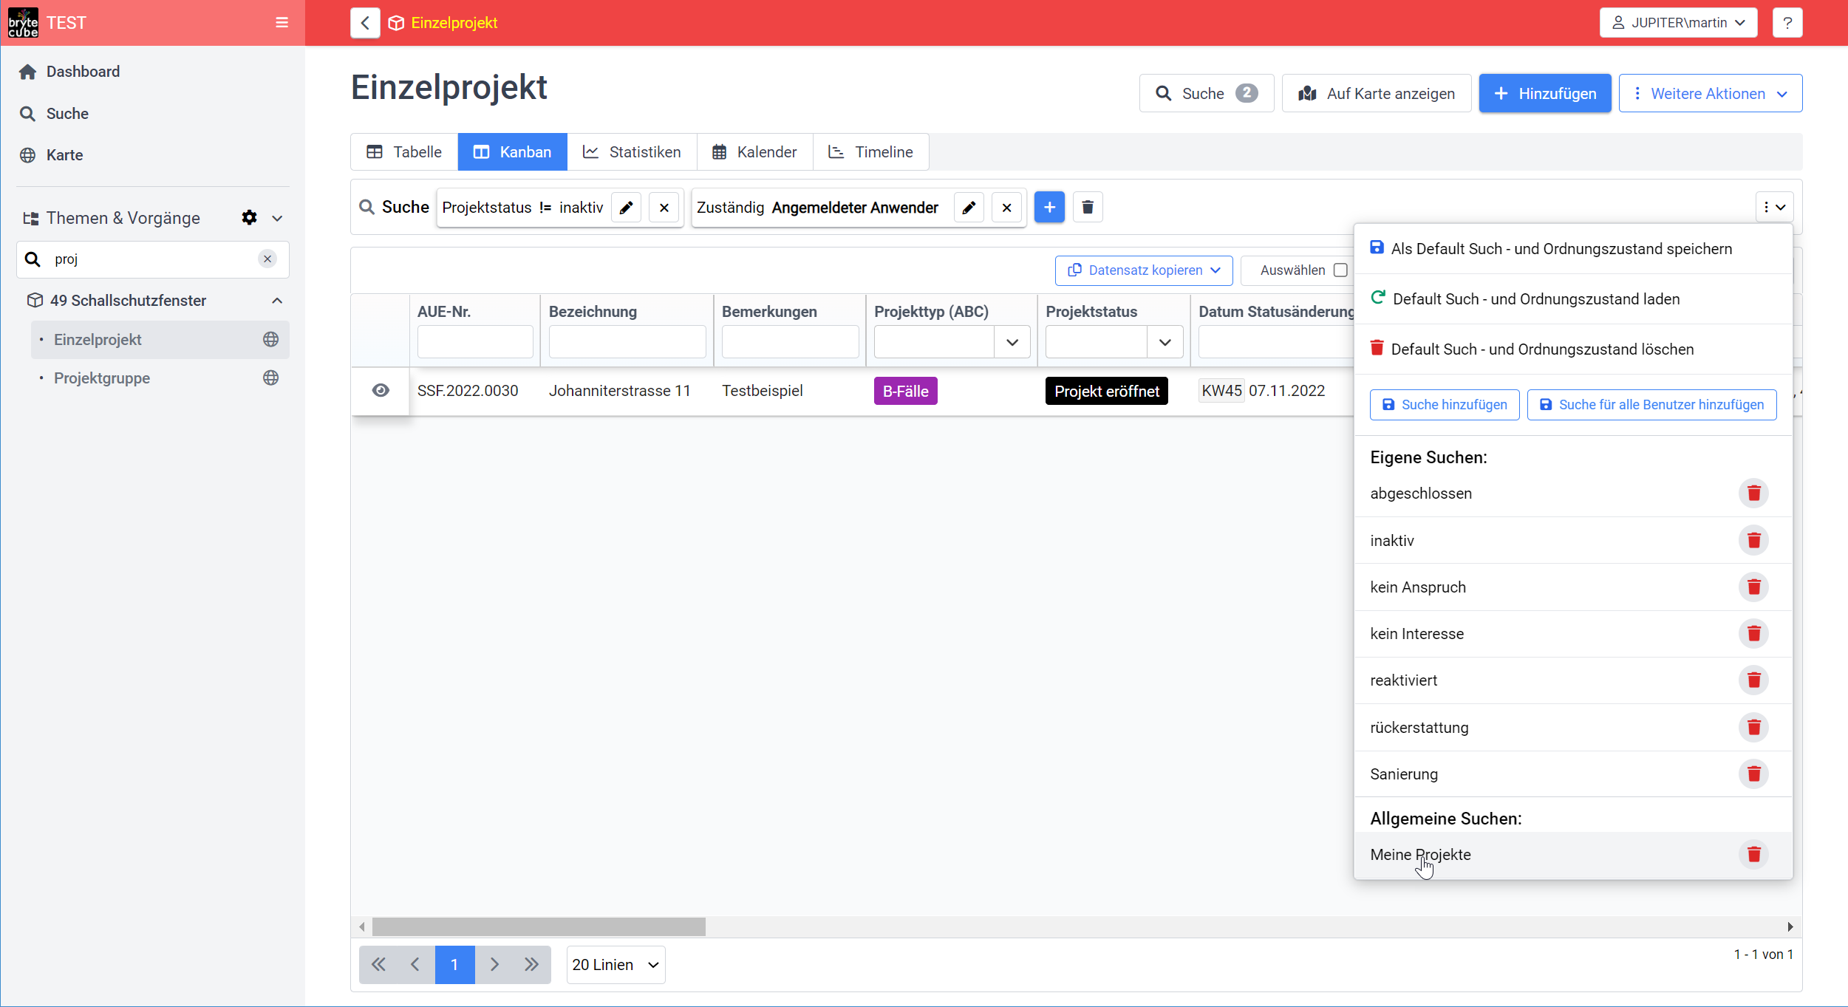Add a new search filter with plus button
Screen dimensions: 1848x1007
click(x=1049, y=207)
